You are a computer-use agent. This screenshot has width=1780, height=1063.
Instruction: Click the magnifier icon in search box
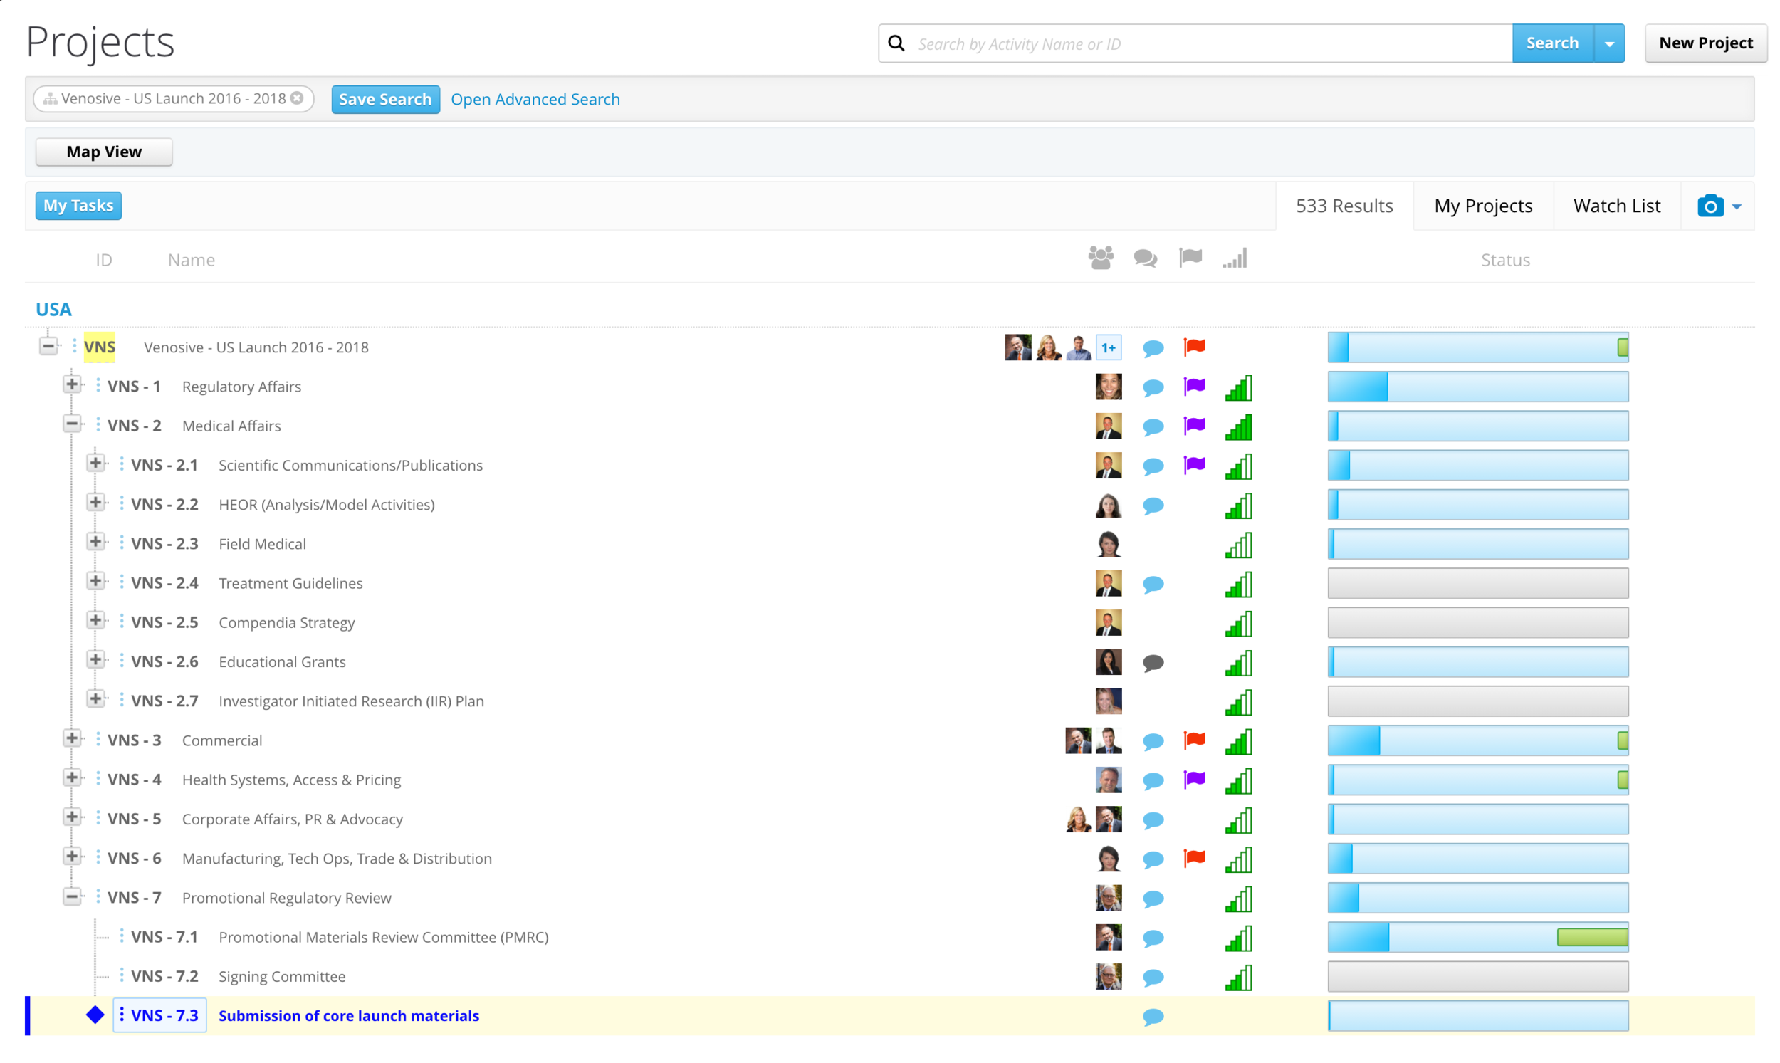coord(896,43)
